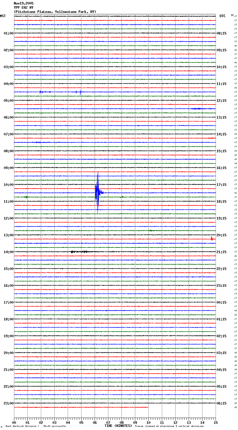Select the 03:00 MST time label

pos(9,67)
